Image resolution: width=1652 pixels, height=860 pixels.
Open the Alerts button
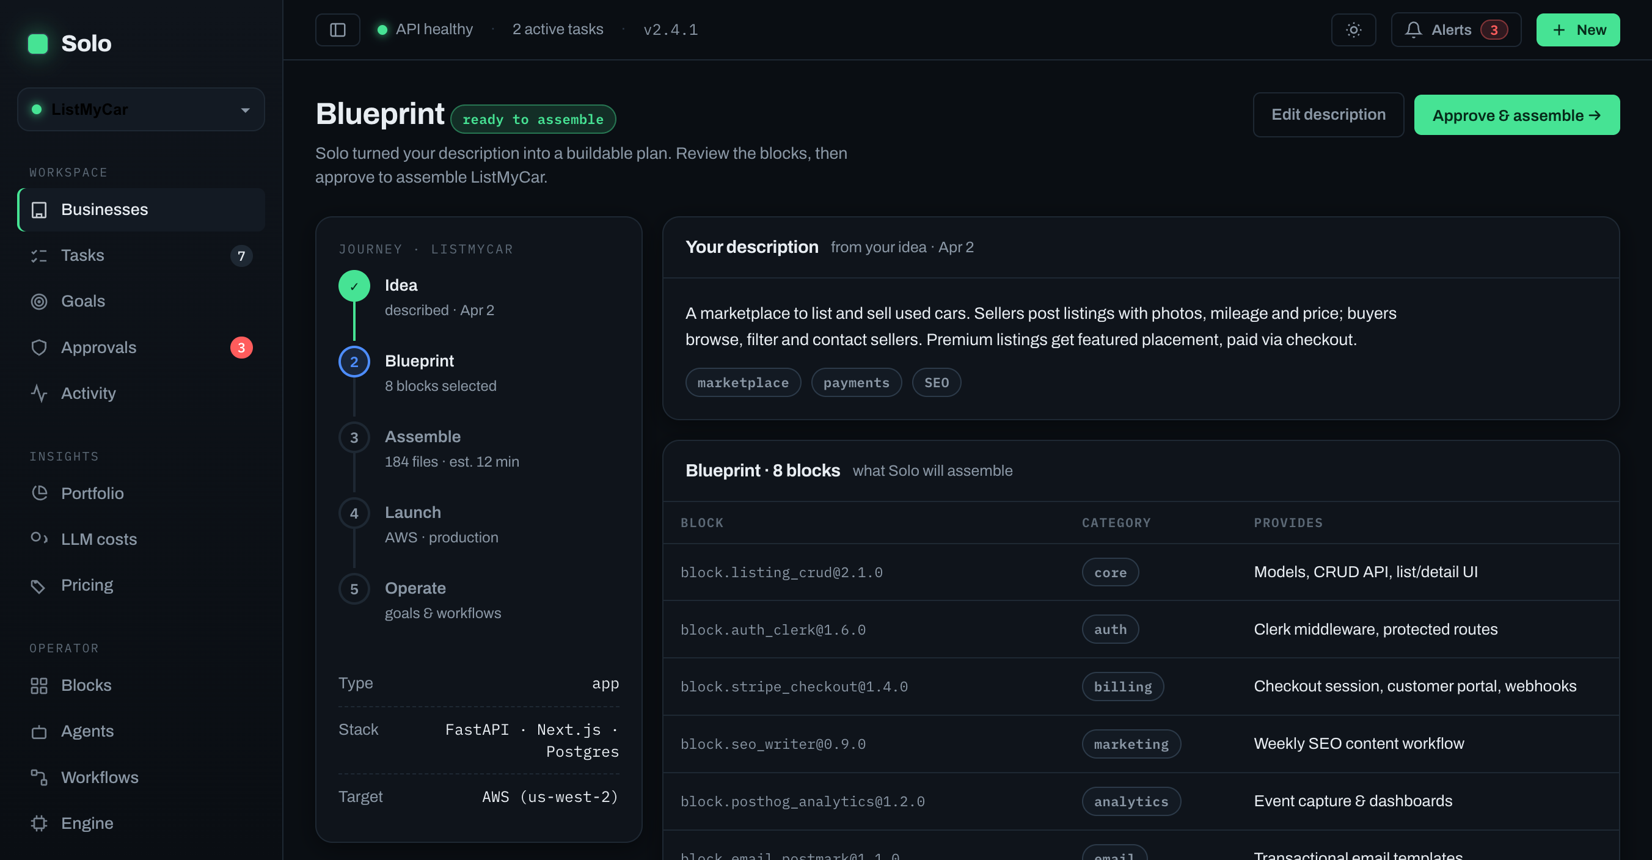(x=1456, y=29)
